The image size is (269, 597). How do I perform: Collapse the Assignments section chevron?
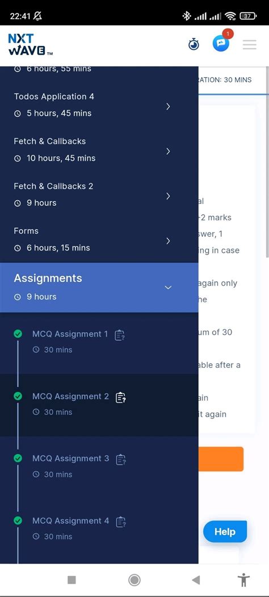pyautogui.click(x=168, y=287)
